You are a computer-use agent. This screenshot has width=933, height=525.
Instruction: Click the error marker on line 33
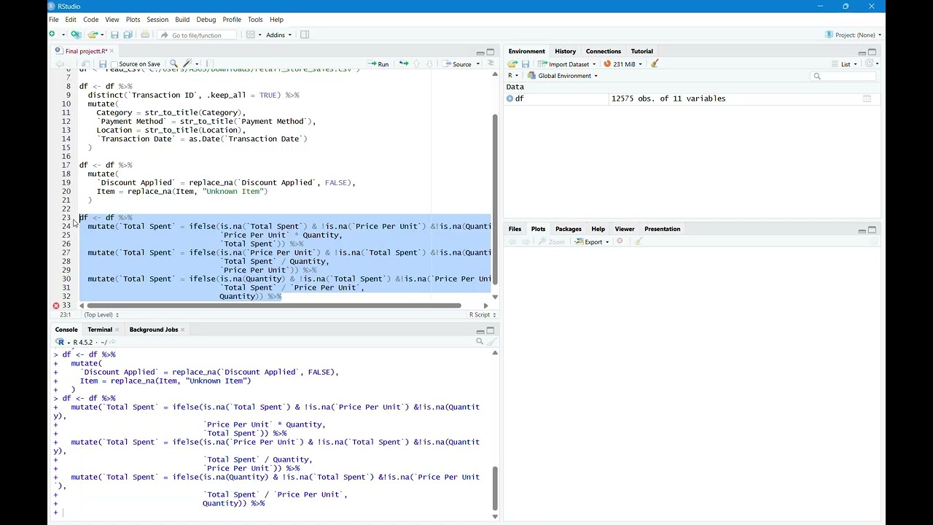point(56,306)
